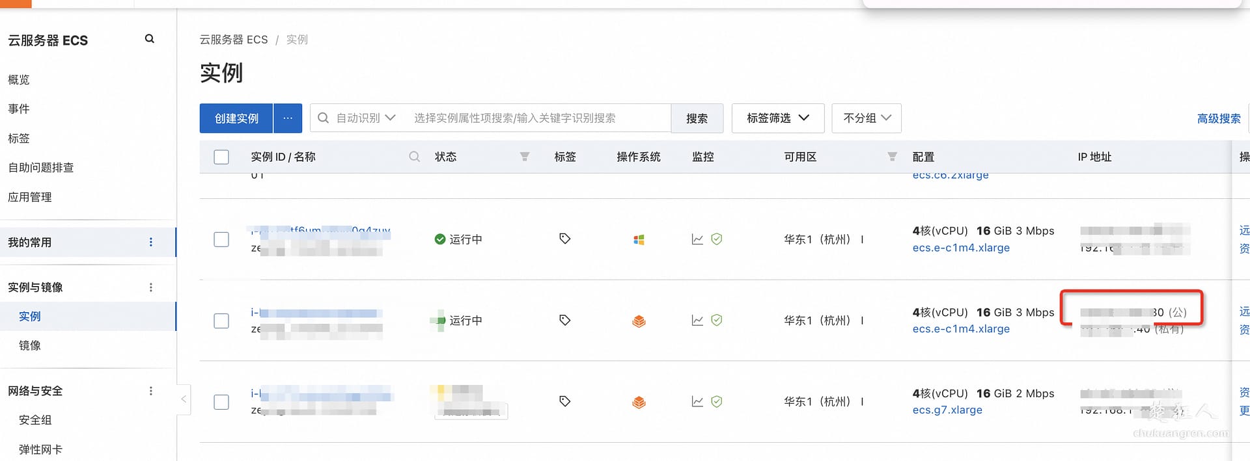The height and width of the screenshot is (461, 1250).
Task: Open the 自动识别 search type dropdown
Action: 365,118
